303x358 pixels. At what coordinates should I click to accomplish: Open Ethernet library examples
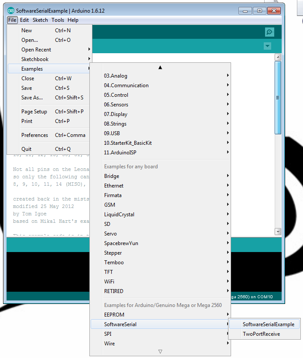click(160, 186)
